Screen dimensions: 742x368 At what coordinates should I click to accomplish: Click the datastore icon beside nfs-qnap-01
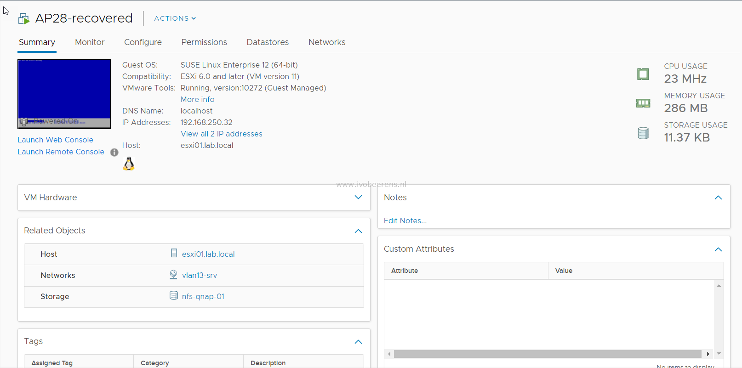point(174,295)
